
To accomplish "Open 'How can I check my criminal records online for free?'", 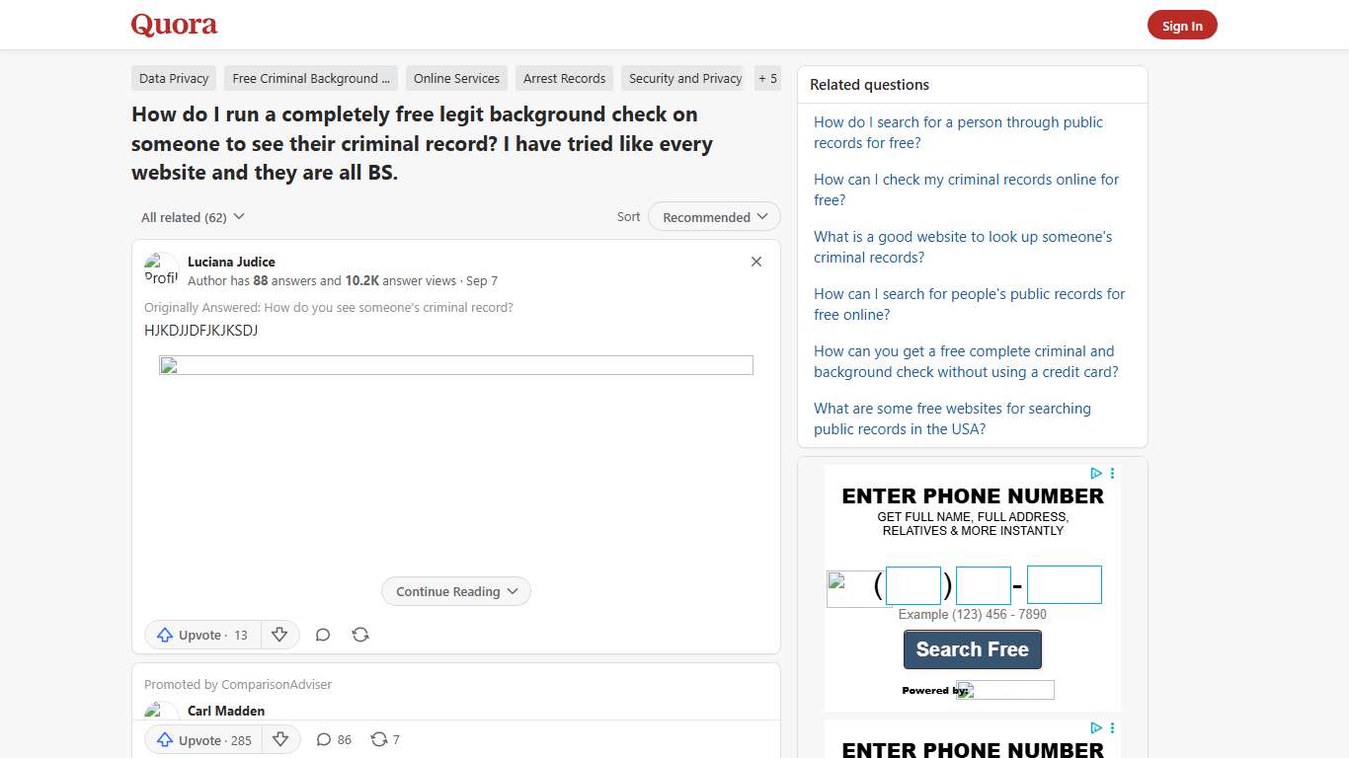I will pyautogui.click(x=966, y=189).
